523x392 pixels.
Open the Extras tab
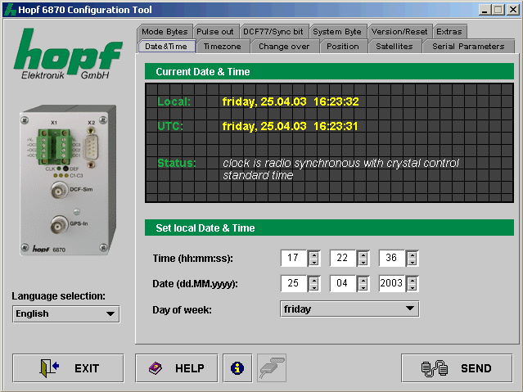click(449, 32)
